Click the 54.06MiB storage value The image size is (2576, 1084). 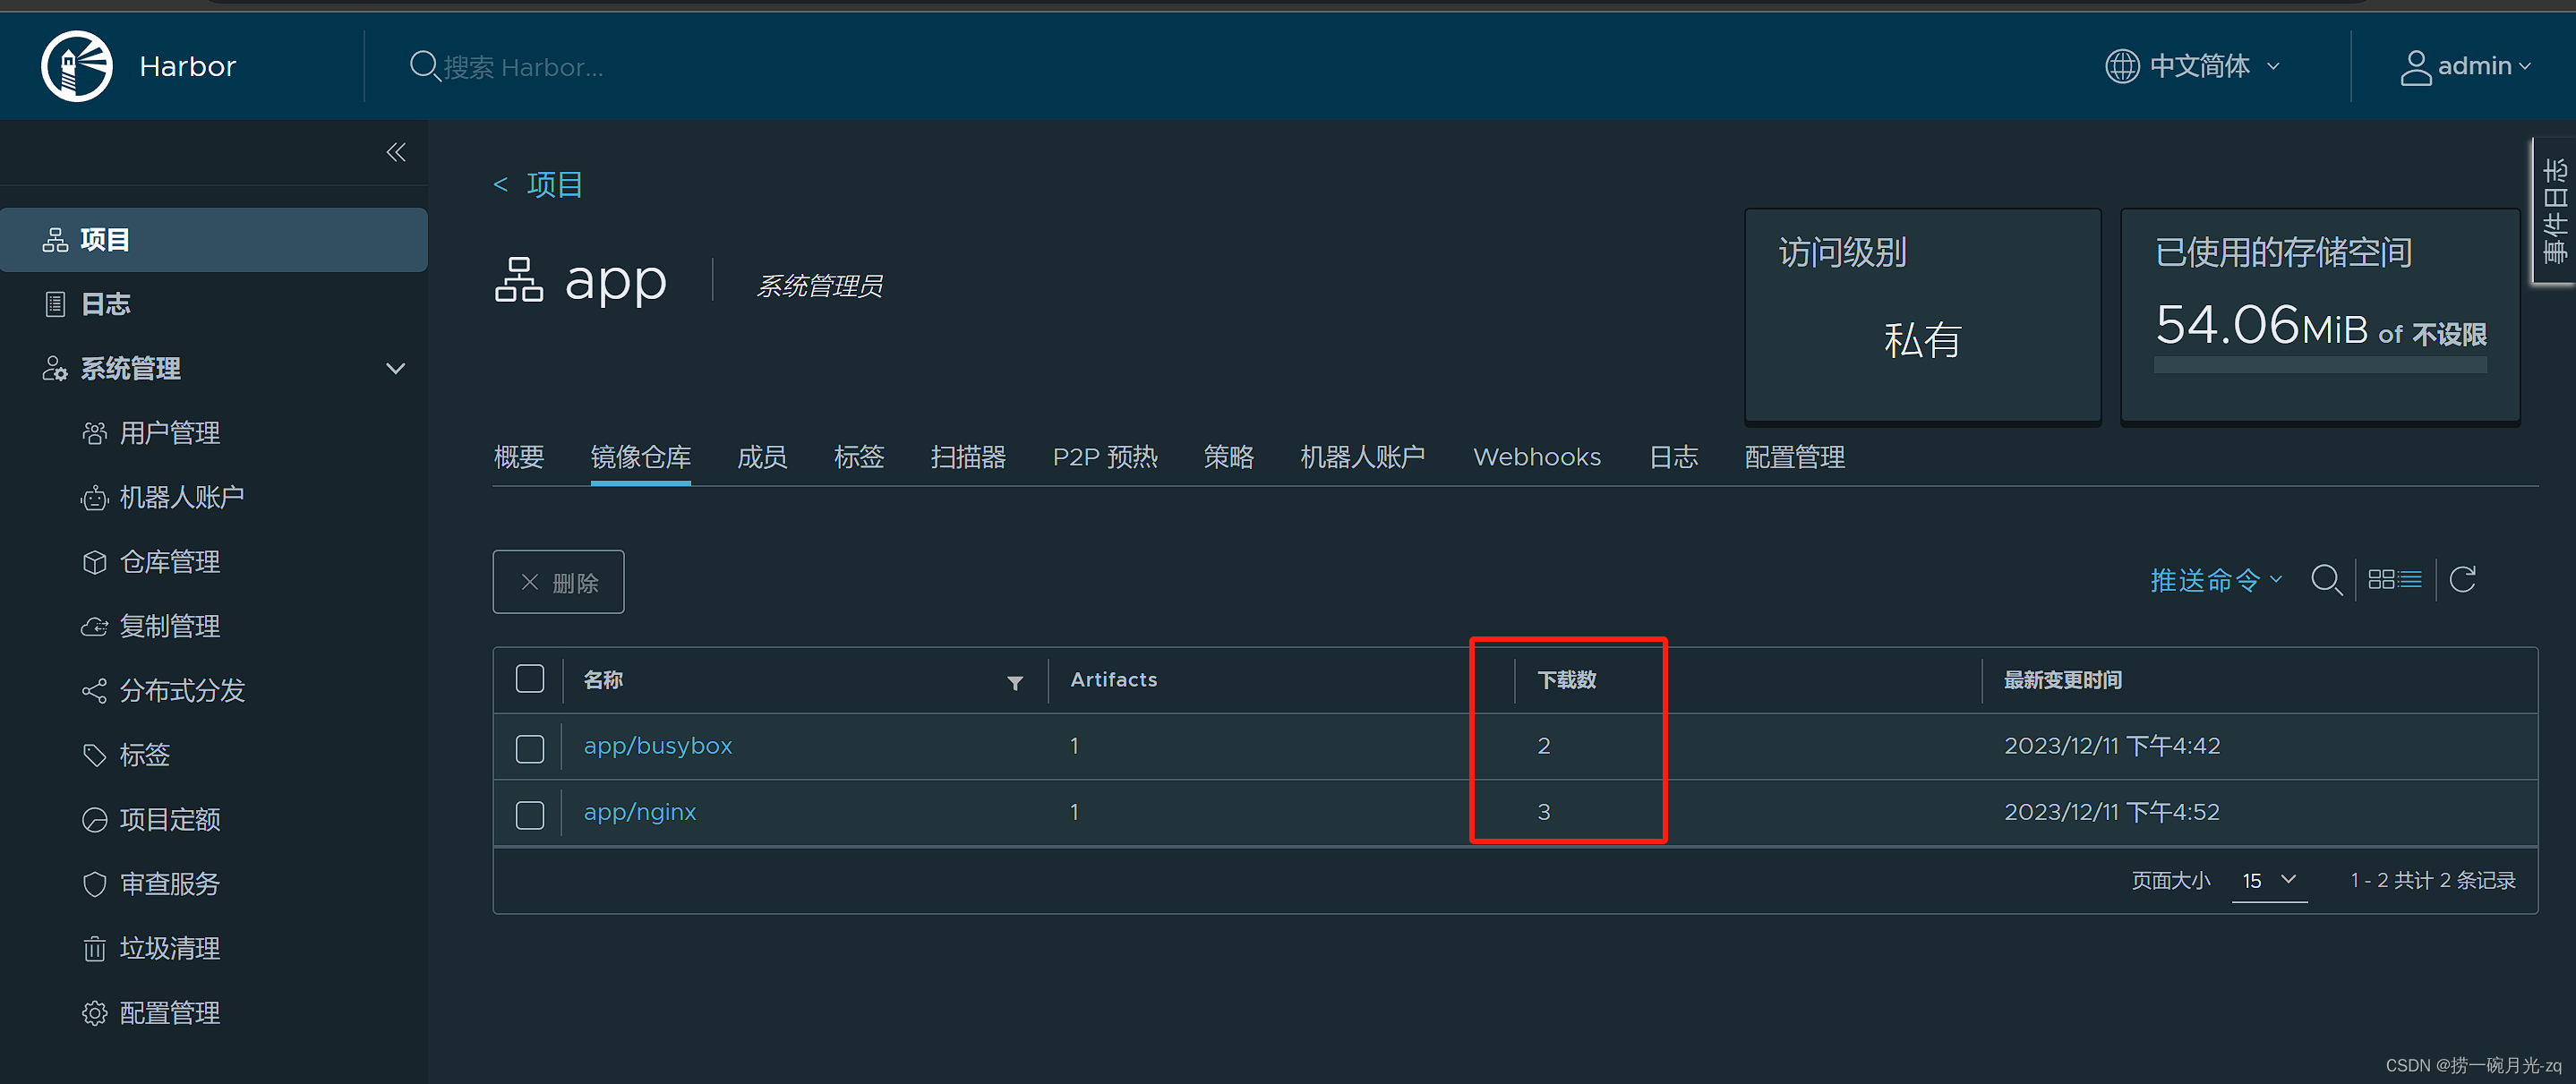(x=2262, y=326)
